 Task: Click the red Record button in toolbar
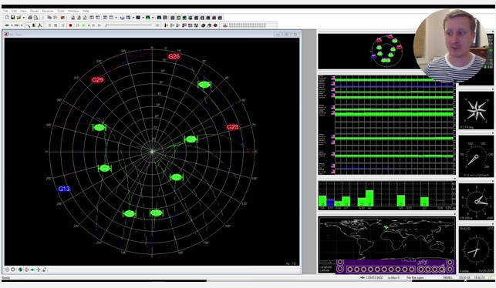coord(70,25)
